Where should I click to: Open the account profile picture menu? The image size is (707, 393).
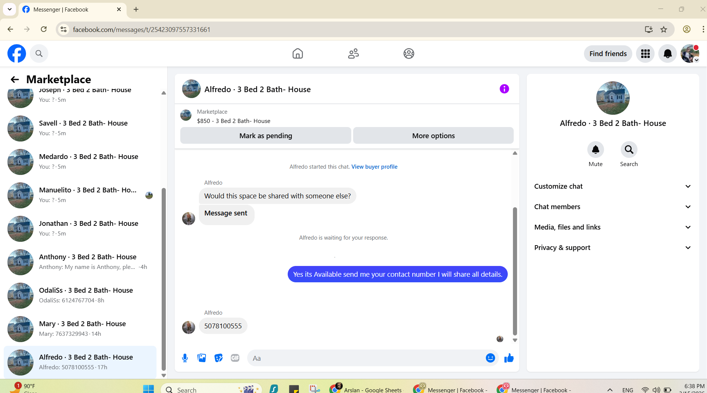[690, 54]
